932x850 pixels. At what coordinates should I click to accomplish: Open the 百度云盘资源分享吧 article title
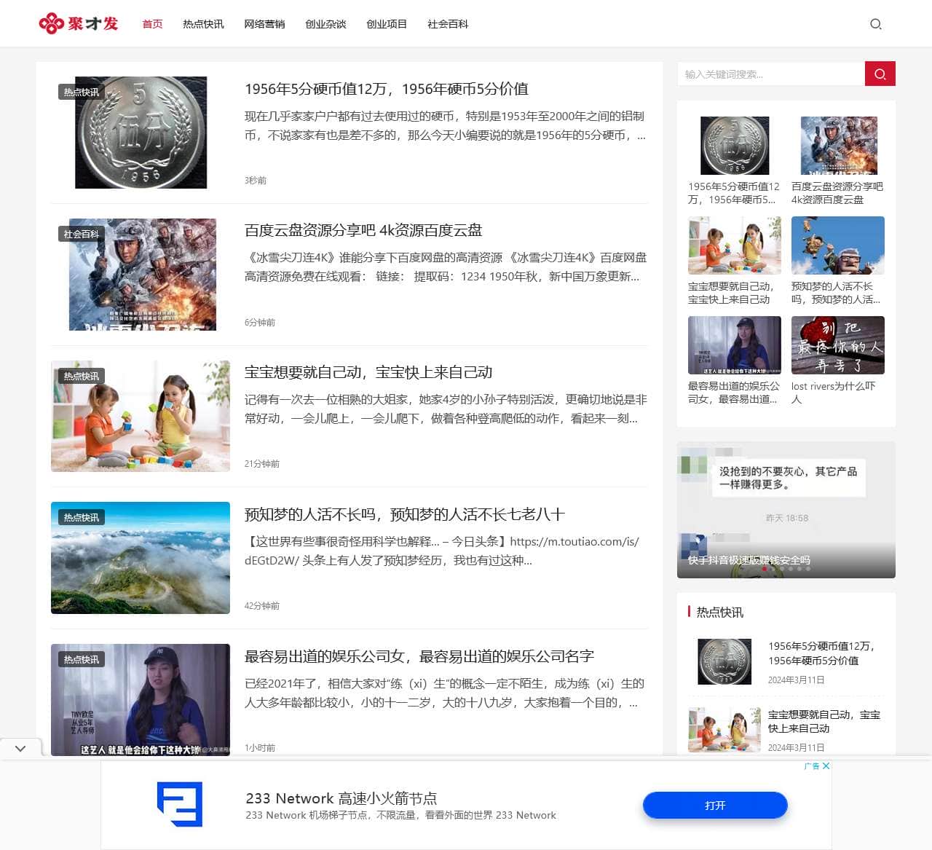363,231
